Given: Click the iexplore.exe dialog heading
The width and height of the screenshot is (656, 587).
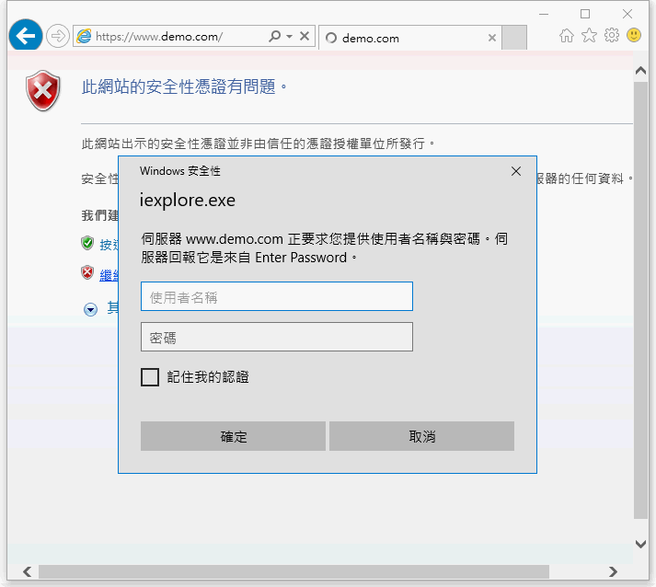Looking at the screenshot, I should click(x=188, y=200).
